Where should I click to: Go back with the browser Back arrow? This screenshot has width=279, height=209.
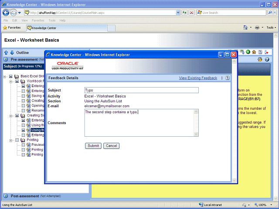pyautogui.click(x=6, y=13)
